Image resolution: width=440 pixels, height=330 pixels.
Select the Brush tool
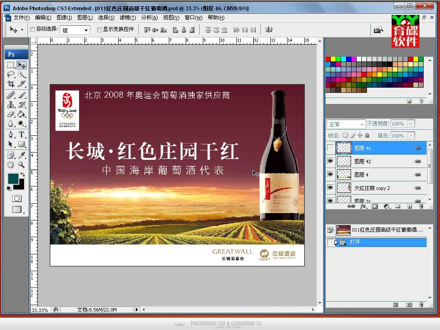click(21, 95)
